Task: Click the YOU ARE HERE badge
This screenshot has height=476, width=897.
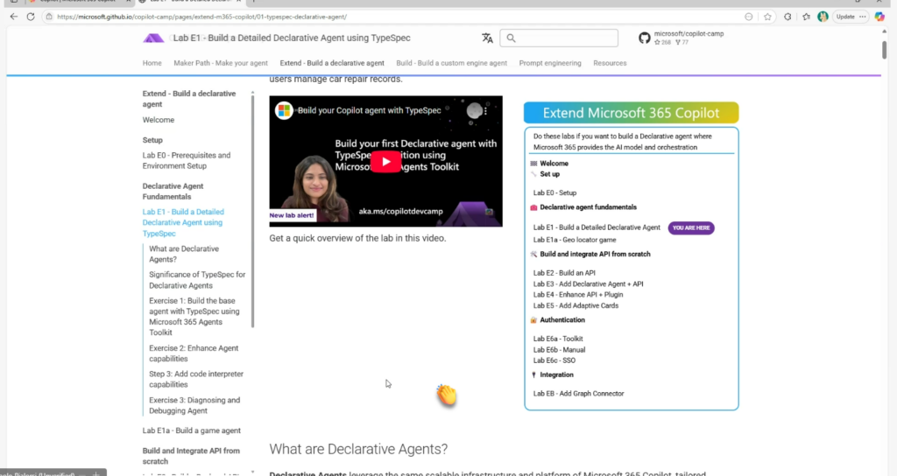Action: coord(691,228)
